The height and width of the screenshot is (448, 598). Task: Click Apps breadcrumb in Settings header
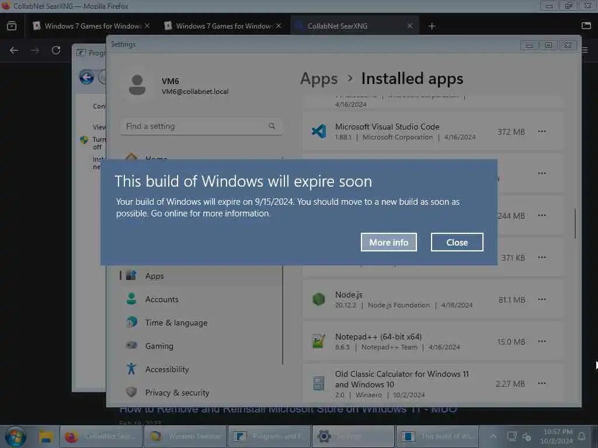319,79
